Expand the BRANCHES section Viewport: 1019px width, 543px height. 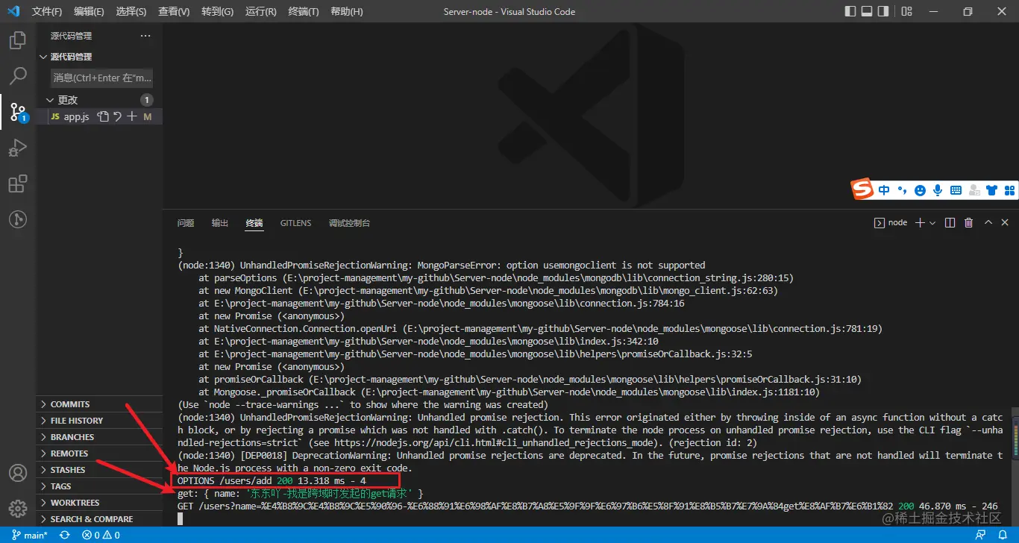coord(99,437)
